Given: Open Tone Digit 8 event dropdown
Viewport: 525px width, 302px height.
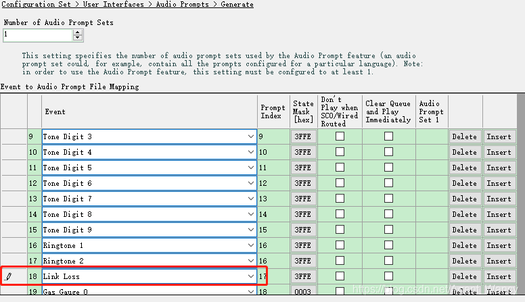Looking at the screenshot, I should tap(250, 214).
